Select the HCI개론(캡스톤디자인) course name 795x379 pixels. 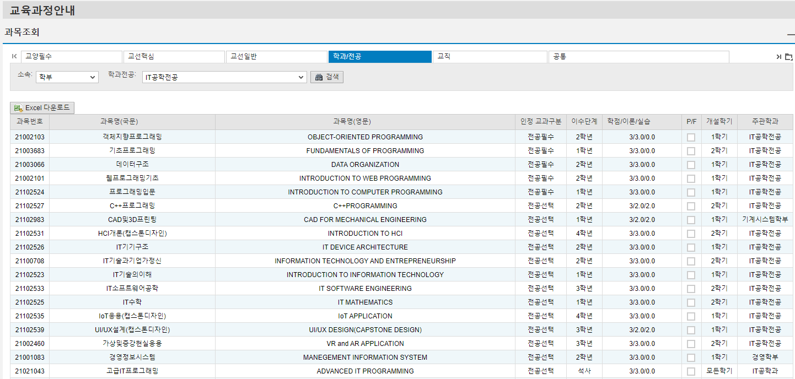click(132, 234)
